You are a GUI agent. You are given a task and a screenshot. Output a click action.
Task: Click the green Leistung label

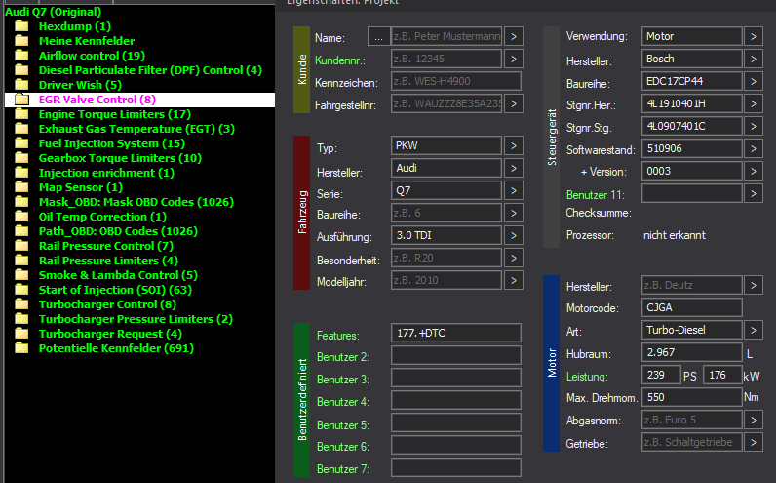[587, 377]
